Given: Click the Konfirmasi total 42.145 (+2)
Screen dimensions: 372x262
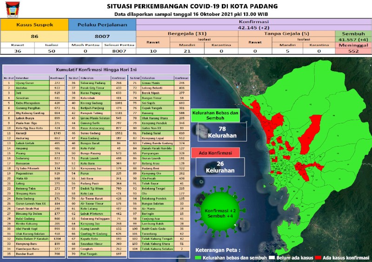Looking at the screenshot, I should pyautogui.click(x=253, y=28).
